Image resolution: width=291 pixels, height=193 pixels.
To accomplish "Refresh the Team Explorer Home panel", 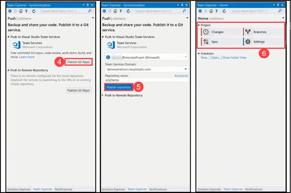I will tap(224, 11).
